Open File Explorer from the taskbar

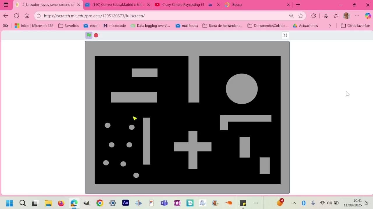[48, 203]
